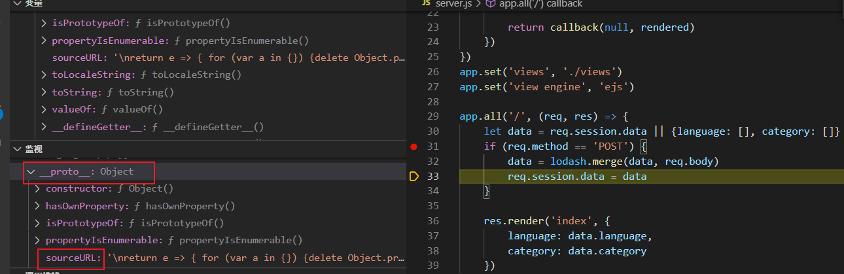This screenshot has height=274, width=844.
Task: Expand isPrototypeOf in the 变量 section
Action: point(44,24)
